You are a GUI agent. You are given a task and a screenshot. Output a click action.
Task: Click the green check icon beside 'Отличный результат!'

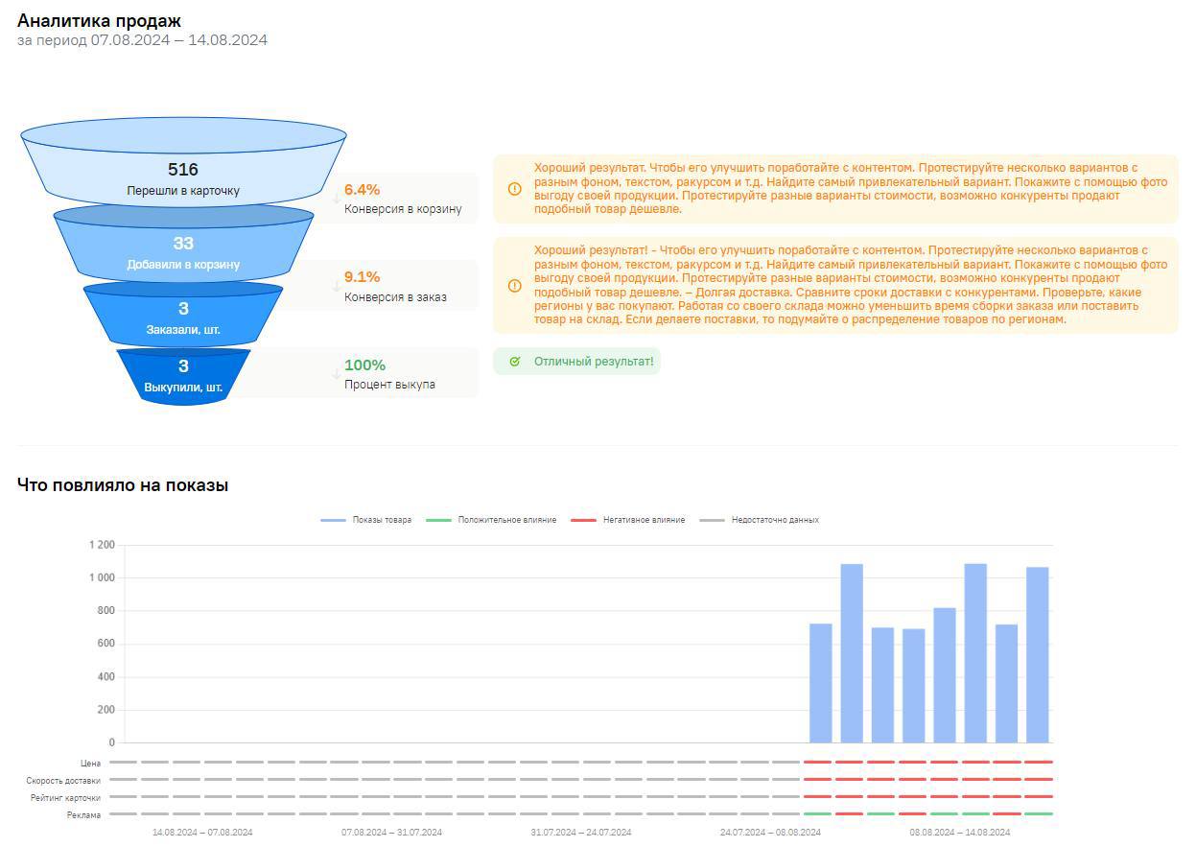click(x=515, y=362)
